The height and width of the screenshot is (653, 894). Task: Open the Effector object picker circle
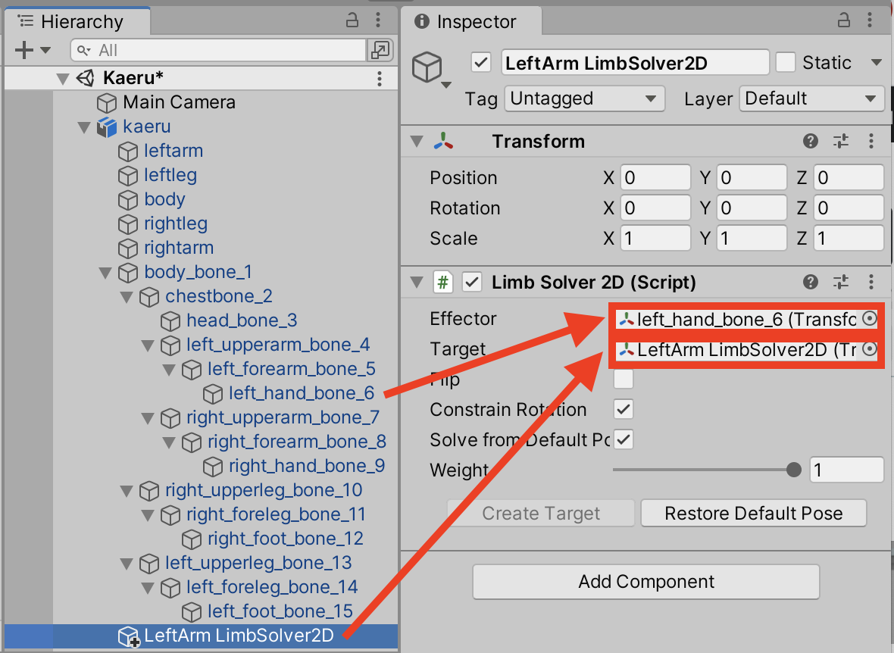click(871, 319)
